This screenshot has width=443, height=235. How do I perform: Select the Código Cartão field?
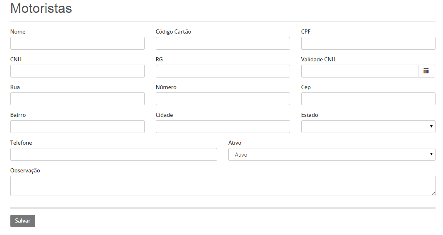click(223, 43)
